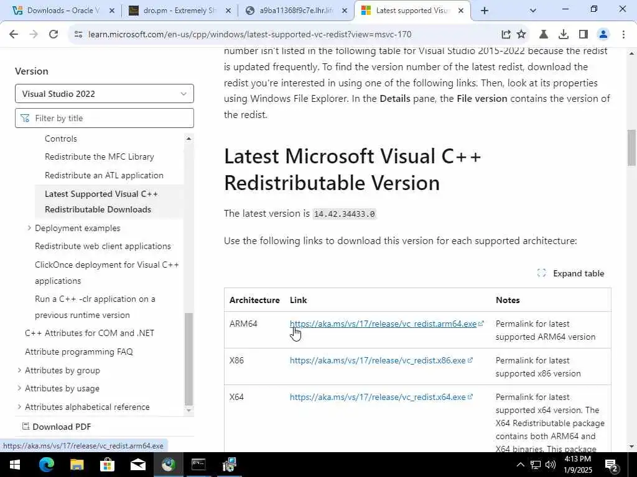Open Run a C++ -clr application entry
The height and width of the screenshot is (477, 637).
click(x=95, y=307)
